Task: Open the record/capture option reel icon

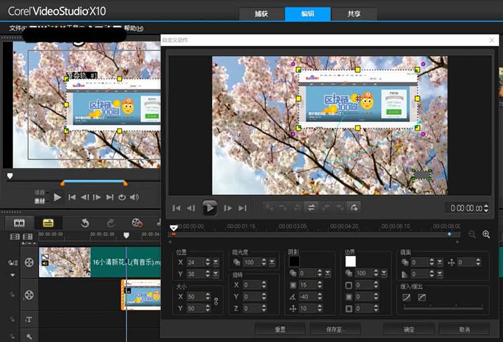Action: pyautogui.click(x=136, y=223)
